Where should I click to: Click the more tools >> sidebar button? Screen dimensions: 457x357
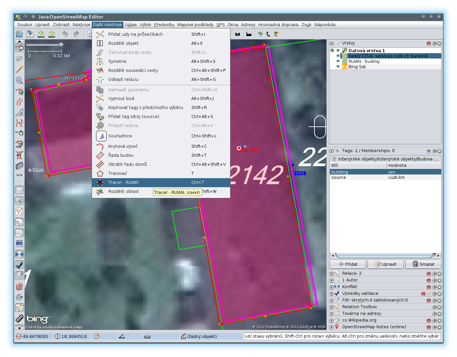tap(19, 175)
